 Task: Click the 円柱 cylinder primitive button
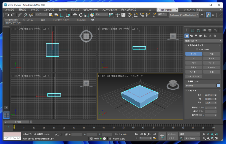coord(194,63)
